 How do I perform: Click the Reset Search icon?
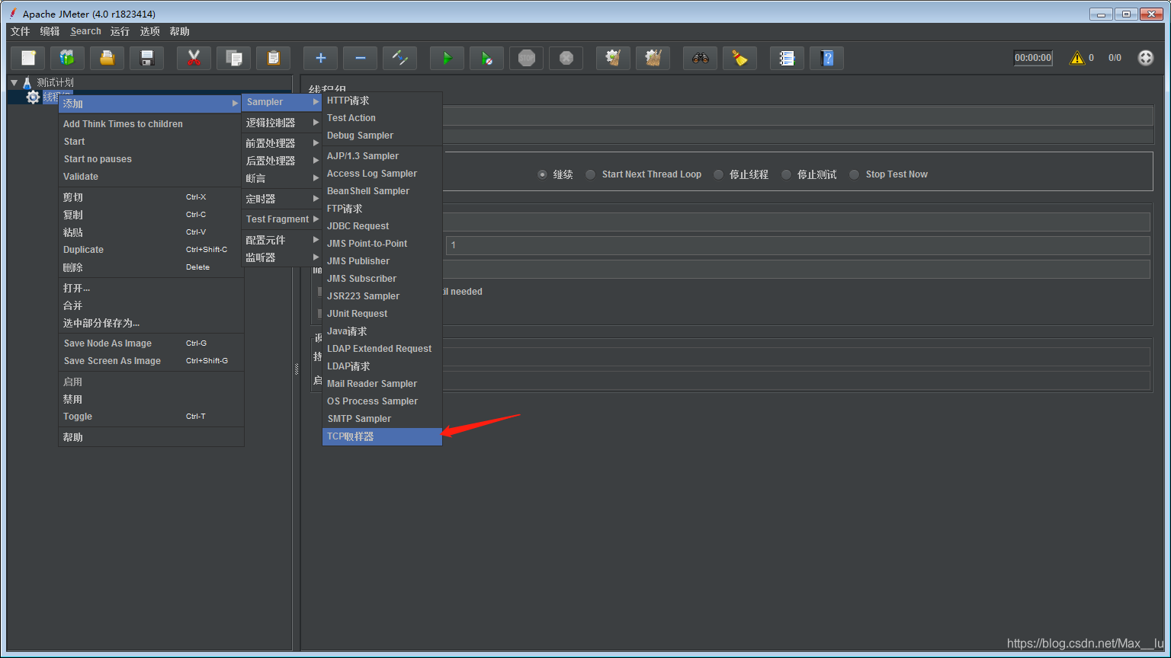[x=740, y=58]
